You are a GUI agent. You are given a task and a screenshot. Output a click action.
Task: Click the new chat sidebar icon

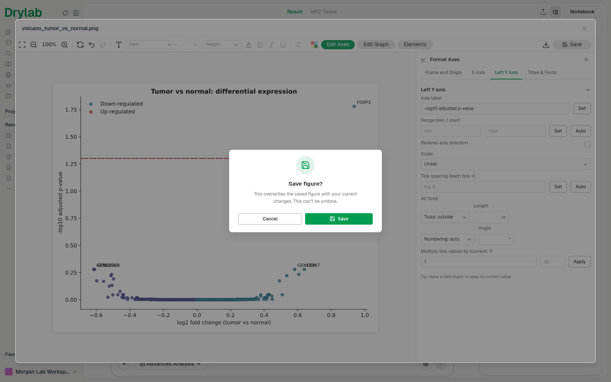click(8, 32)
